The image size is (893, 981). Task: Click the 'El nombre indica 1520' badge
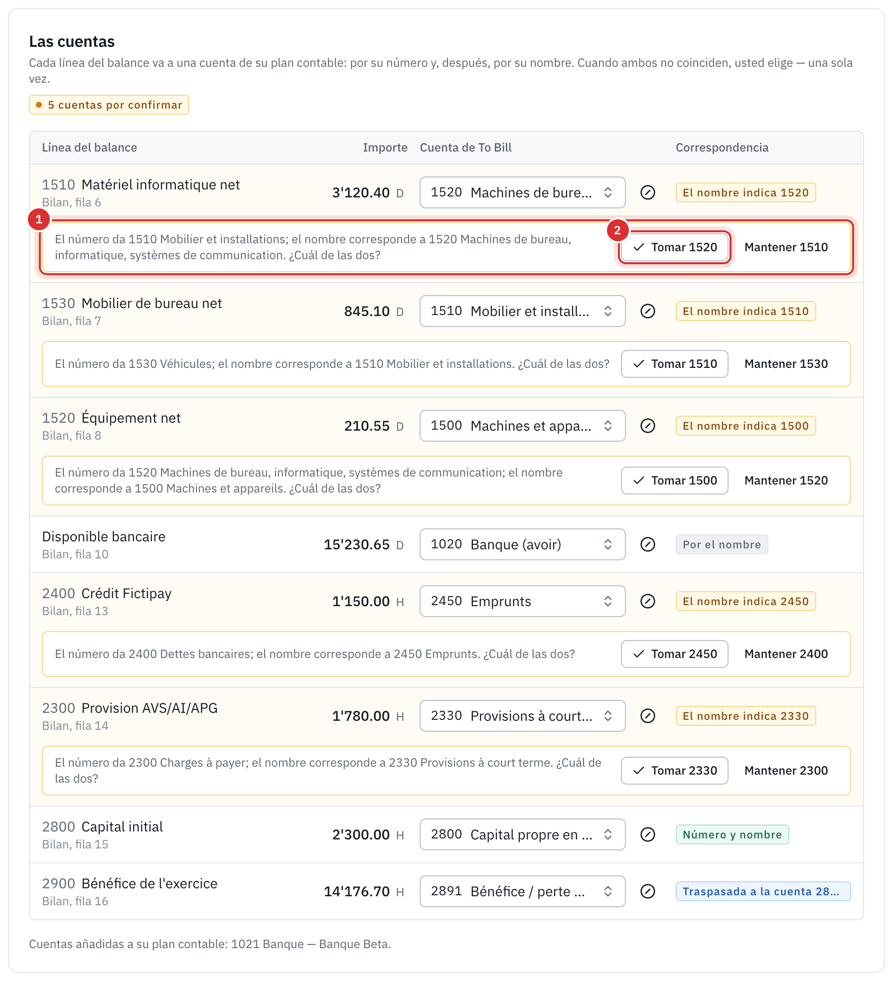point(745,192)
